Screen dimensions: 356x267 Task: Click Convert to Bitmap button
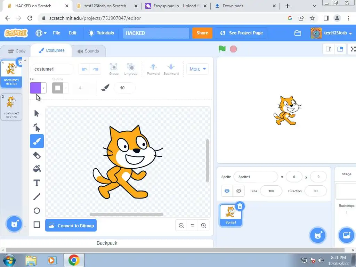click(x=71, y=225)
